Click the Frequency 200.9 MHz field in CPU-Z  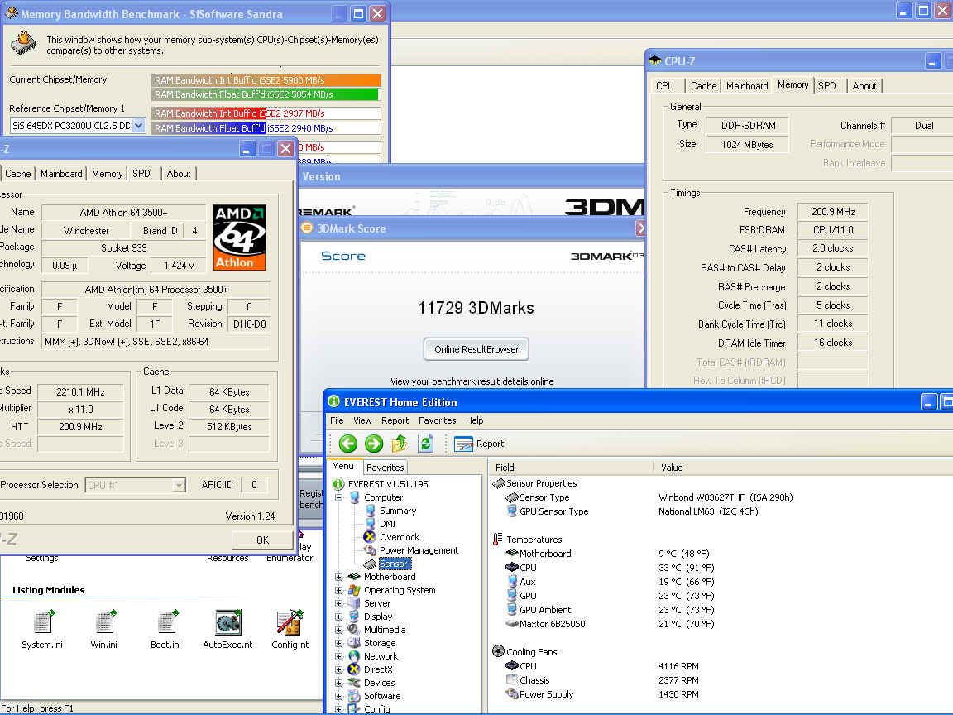(x=833, y=212)
